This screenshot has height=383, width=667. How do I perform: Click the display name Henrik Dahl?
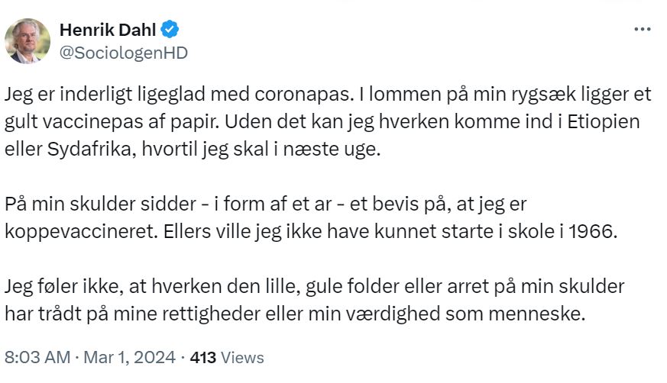click(x=109, y=31)
